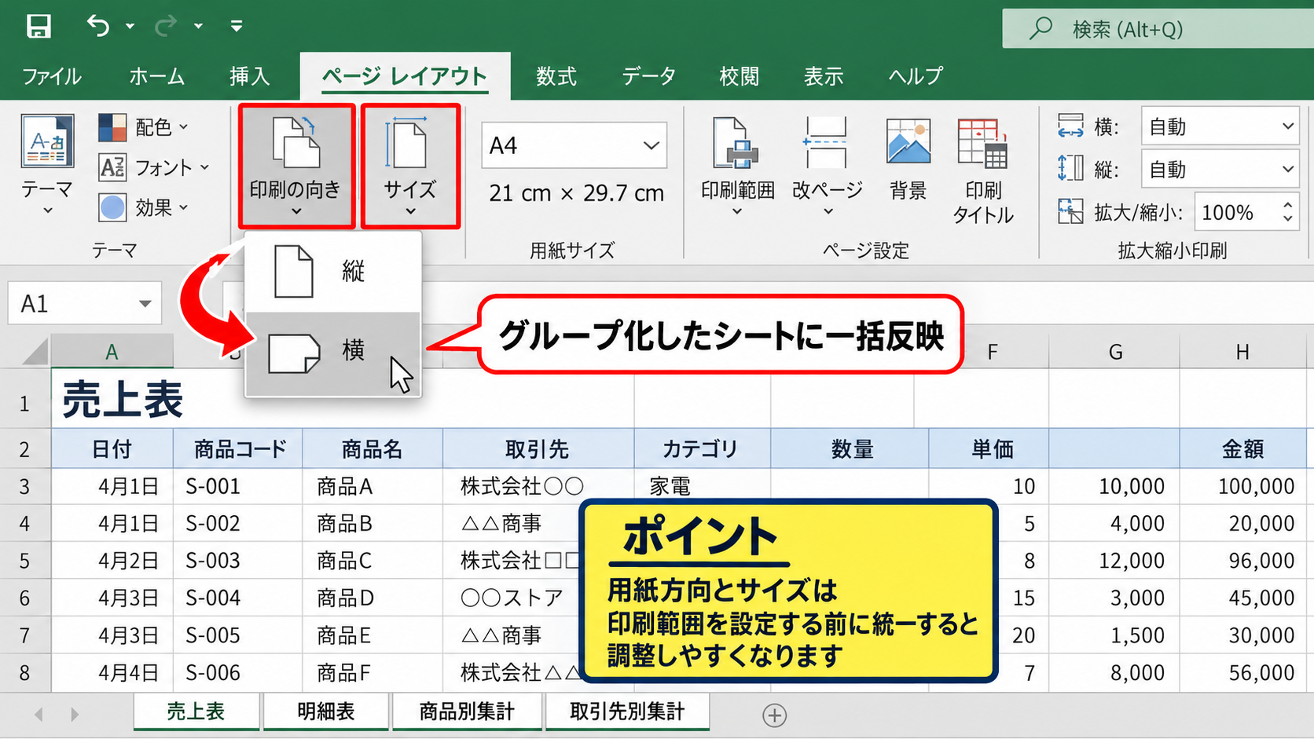Choose 横 landscape orientation from the menu

pyautogui.click(x=333, y=353)
